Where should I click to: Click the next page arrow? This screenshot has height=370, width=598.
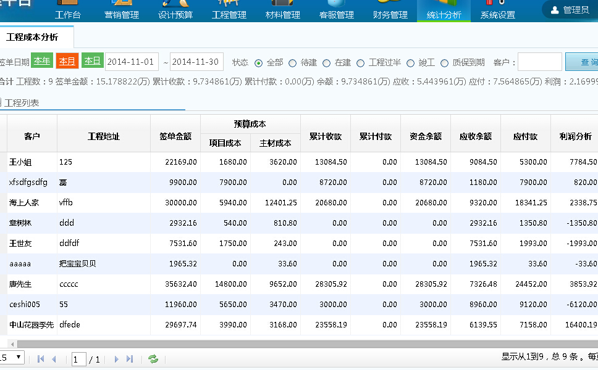pos(116,359)
